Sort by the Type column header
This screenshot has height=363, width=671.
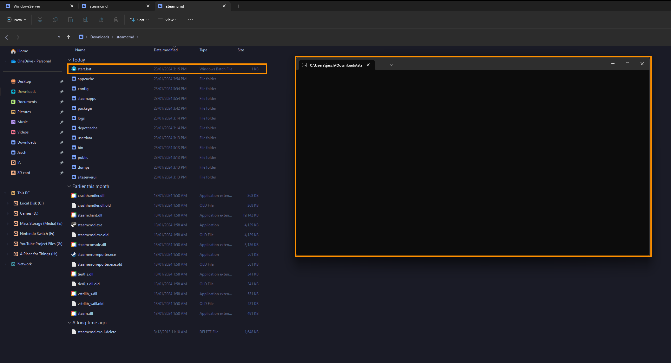pos(203,50)
